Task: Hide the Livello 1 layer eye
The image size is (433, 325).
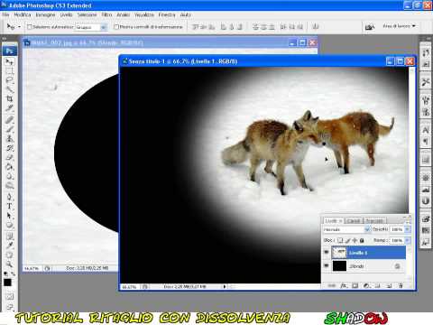Action: click(327, 252)
